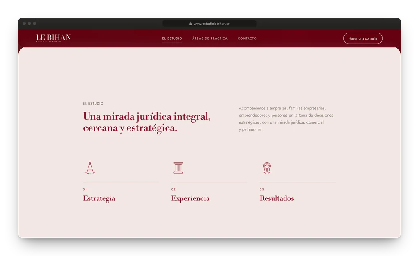Click the browser address bar
419x256 pixels.
(x=209, y=24)
